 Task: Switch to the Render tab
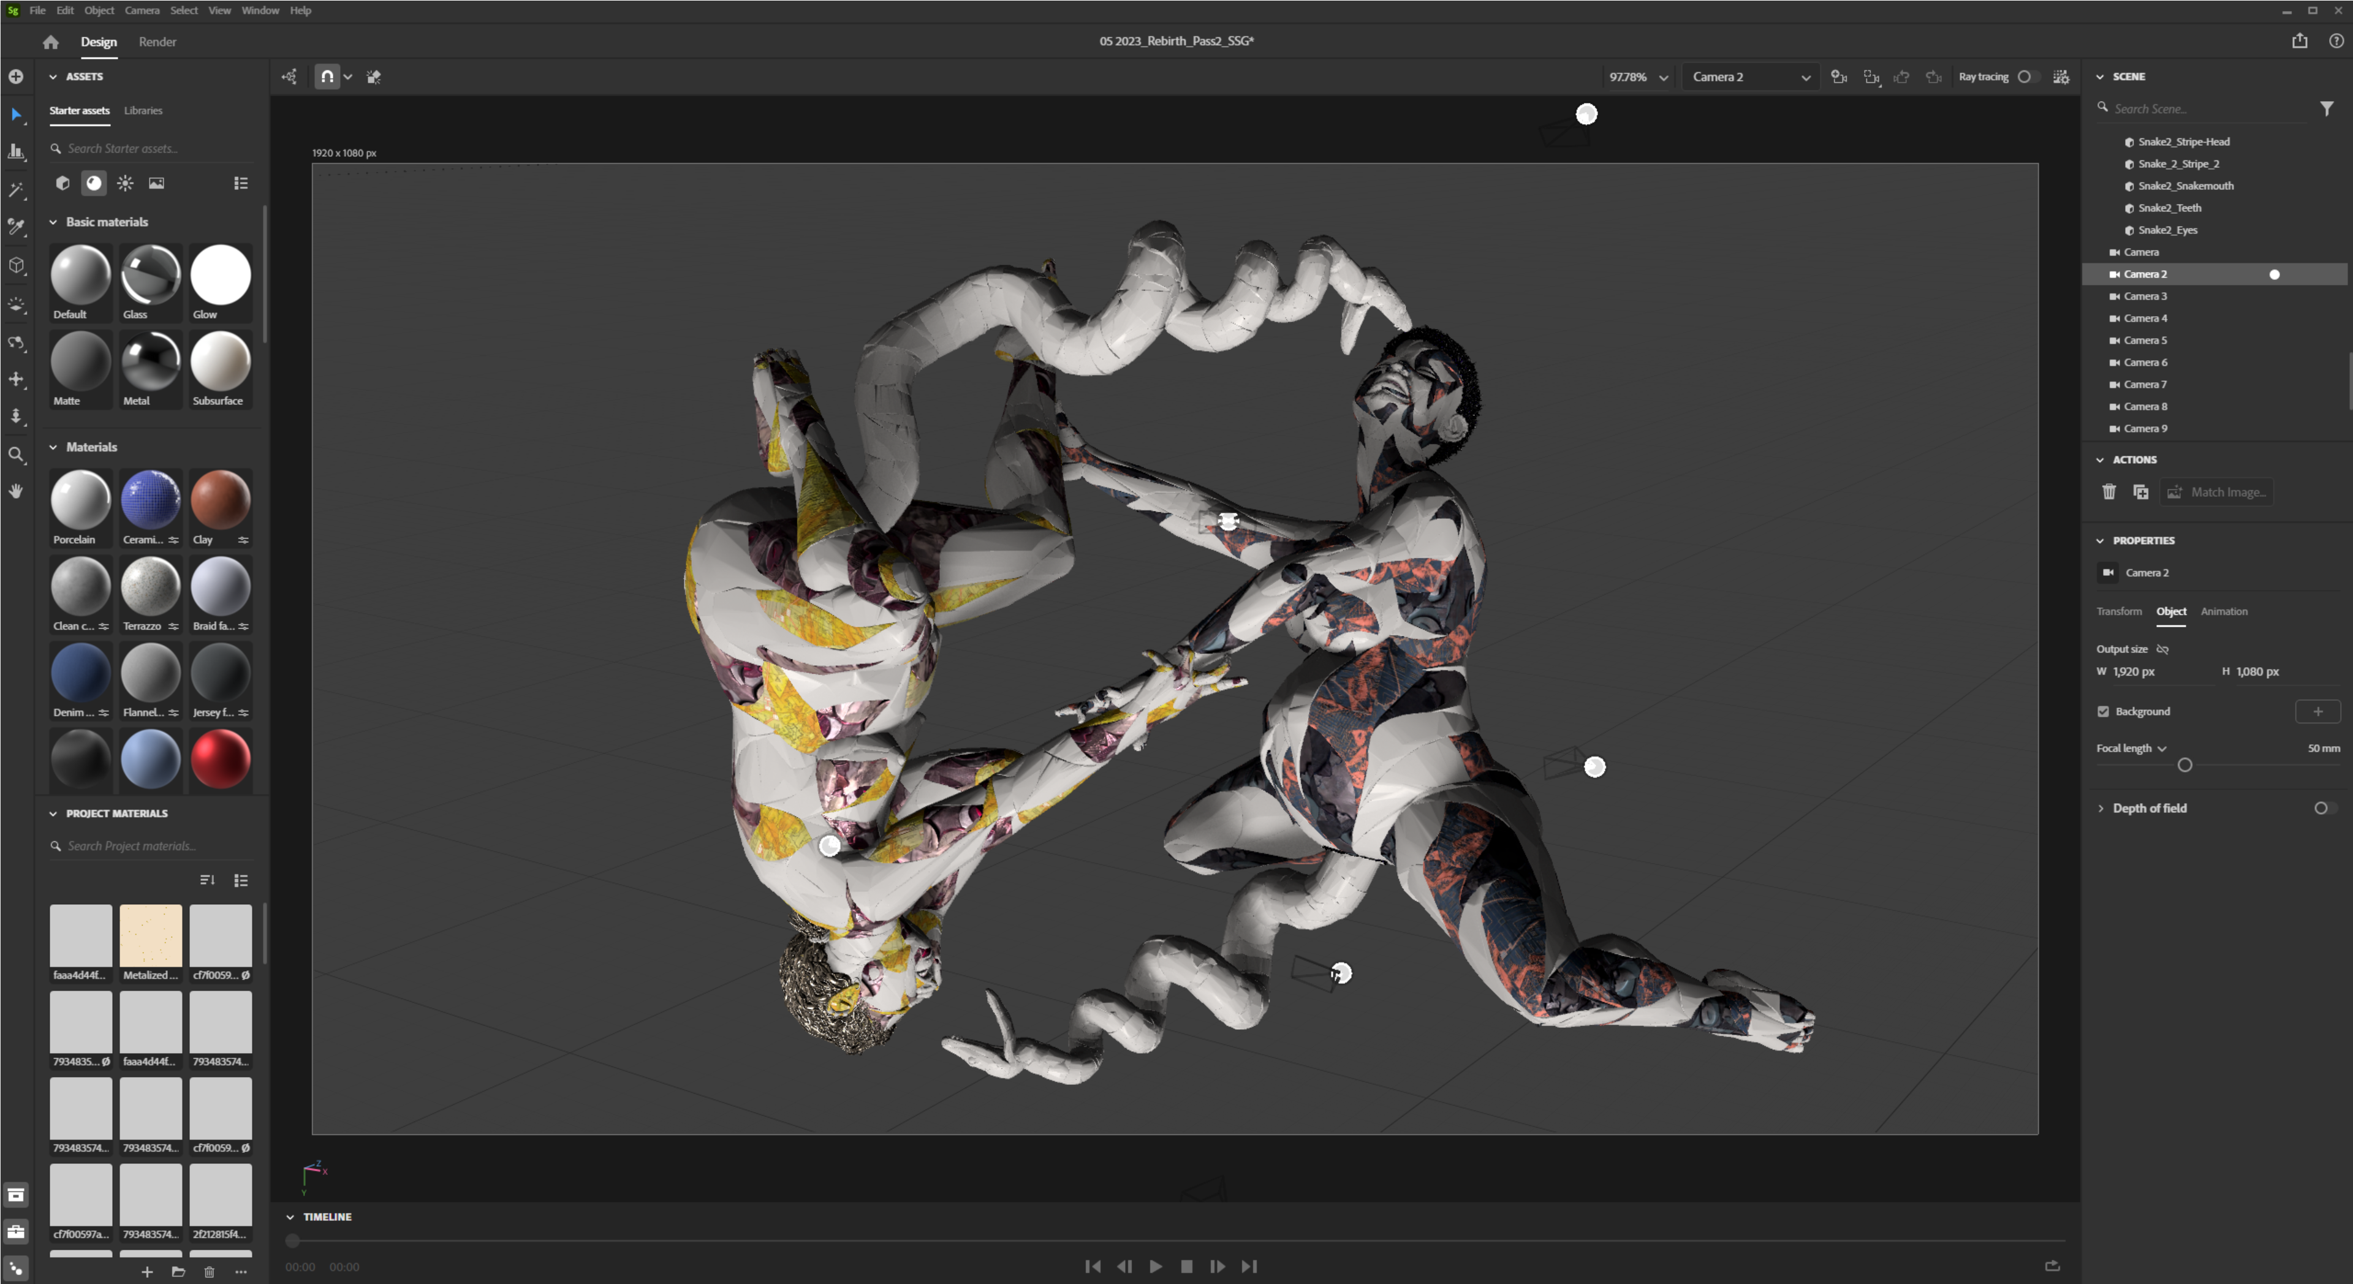tap(157, 42)
